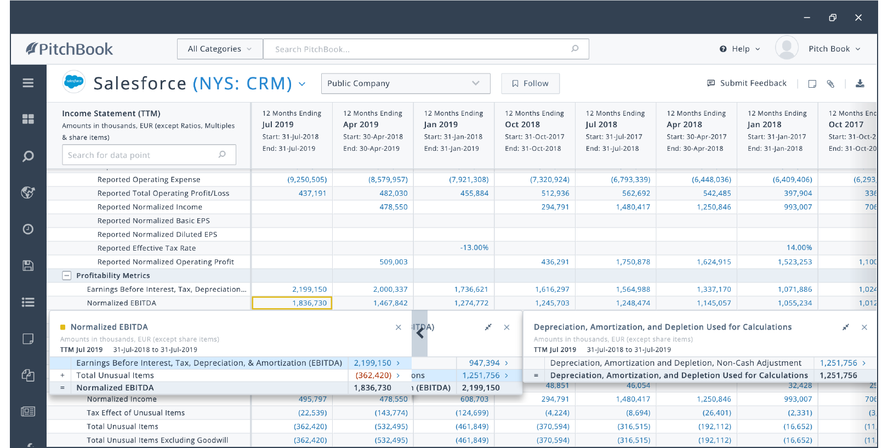Click the Total Unusual Items Excluding Goodwill label
The width and height of the screenshot is (888, 448).
157,440
